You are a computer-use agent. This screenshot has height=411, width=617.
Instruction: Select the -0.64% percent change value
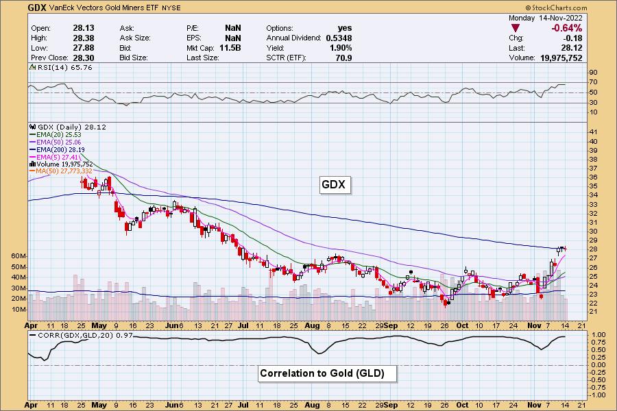[567, 28]
